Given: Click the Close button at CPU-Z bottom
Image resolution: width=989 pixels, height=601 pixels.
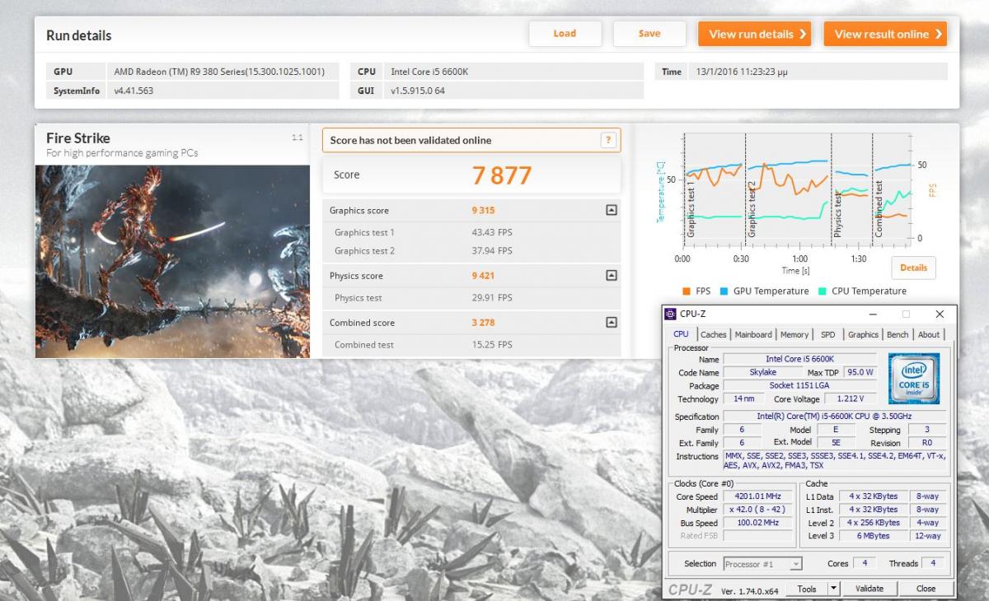Looking at the screenshot, I should point(926,589).
